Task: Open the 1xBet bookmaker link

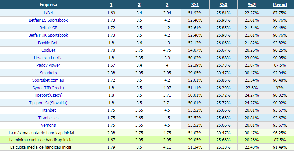Action: coord(48,13)
